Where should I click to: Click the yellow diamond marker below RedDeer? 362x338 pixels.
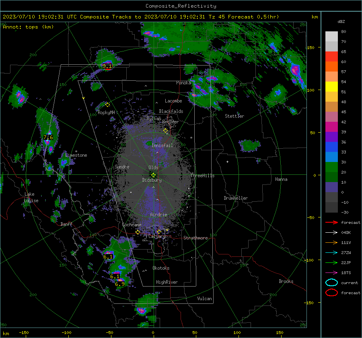click(166, 131)
